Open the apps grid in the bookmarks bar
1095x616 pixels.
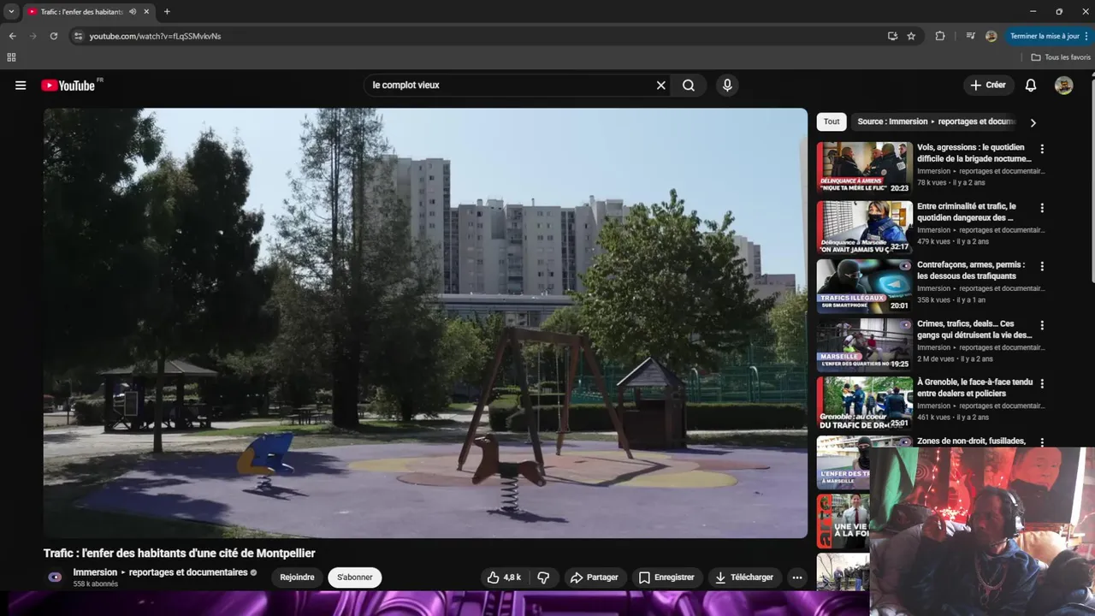[11, 57]
